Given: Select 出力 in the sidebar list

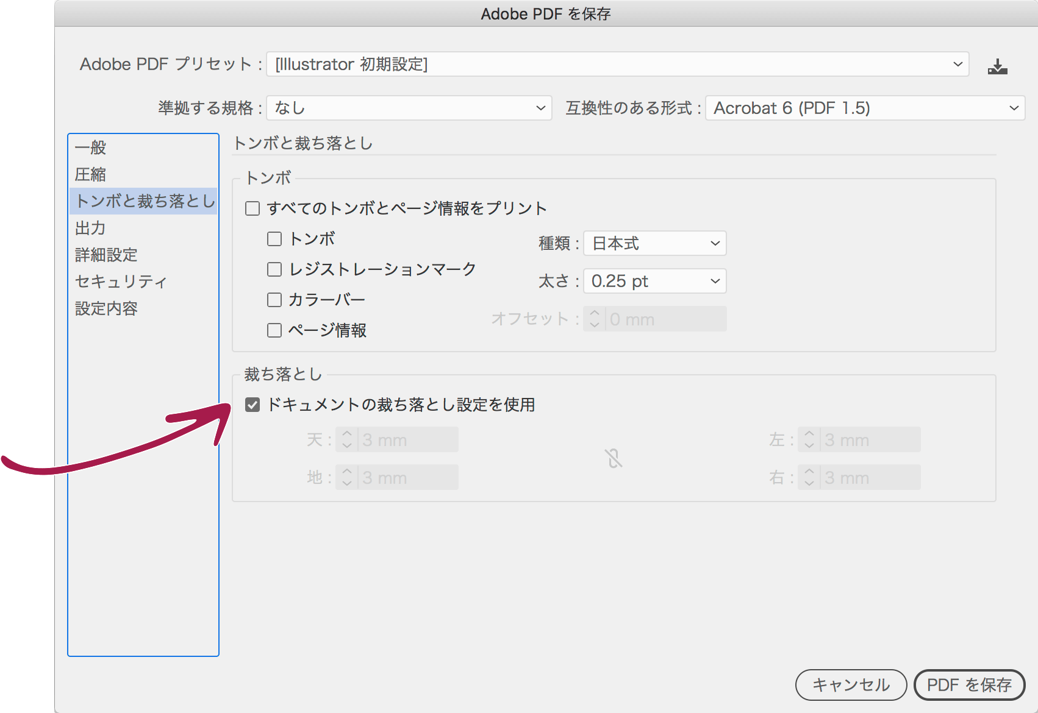Looking at the screenshot, I should pyautogui.click(x=143, y=228).
